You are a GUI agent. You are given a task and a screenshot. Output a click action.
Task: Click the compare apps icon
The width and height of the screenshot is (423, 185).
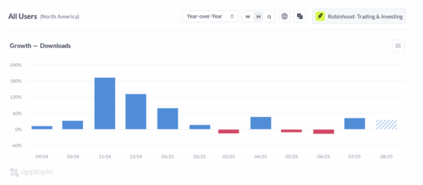pos(300,16)
